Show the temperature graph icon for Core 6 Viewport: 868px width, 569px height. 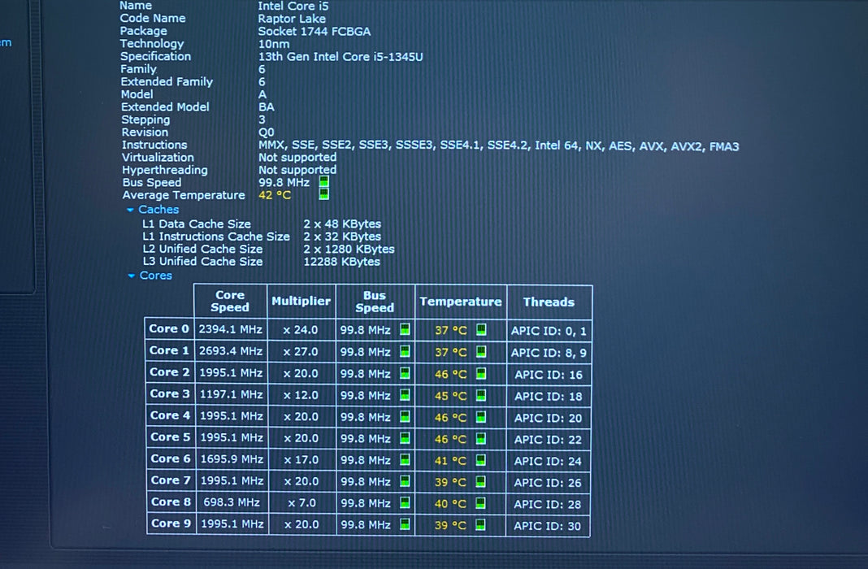point(480,460)
